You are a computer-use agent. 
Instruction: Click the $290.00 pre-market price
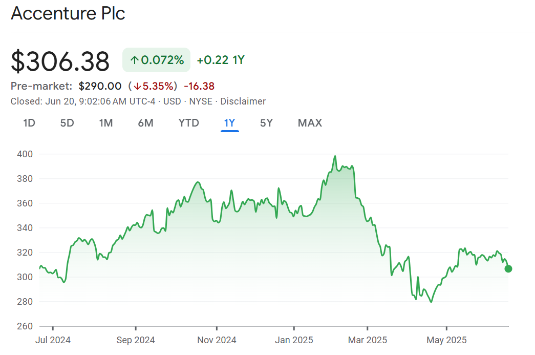point(100,86)
